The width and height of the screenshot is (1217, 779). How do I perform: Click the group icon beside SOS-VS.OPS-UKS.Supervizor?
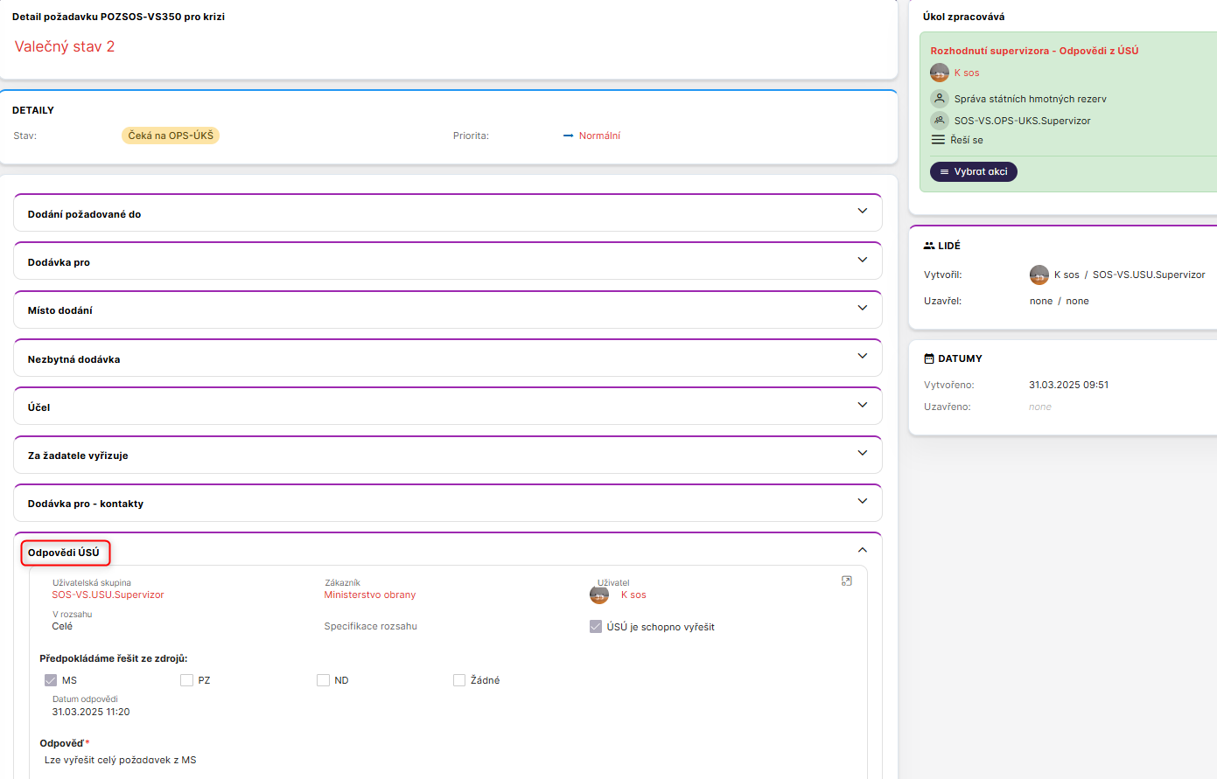pyautogui.click(x=940, y=121)
